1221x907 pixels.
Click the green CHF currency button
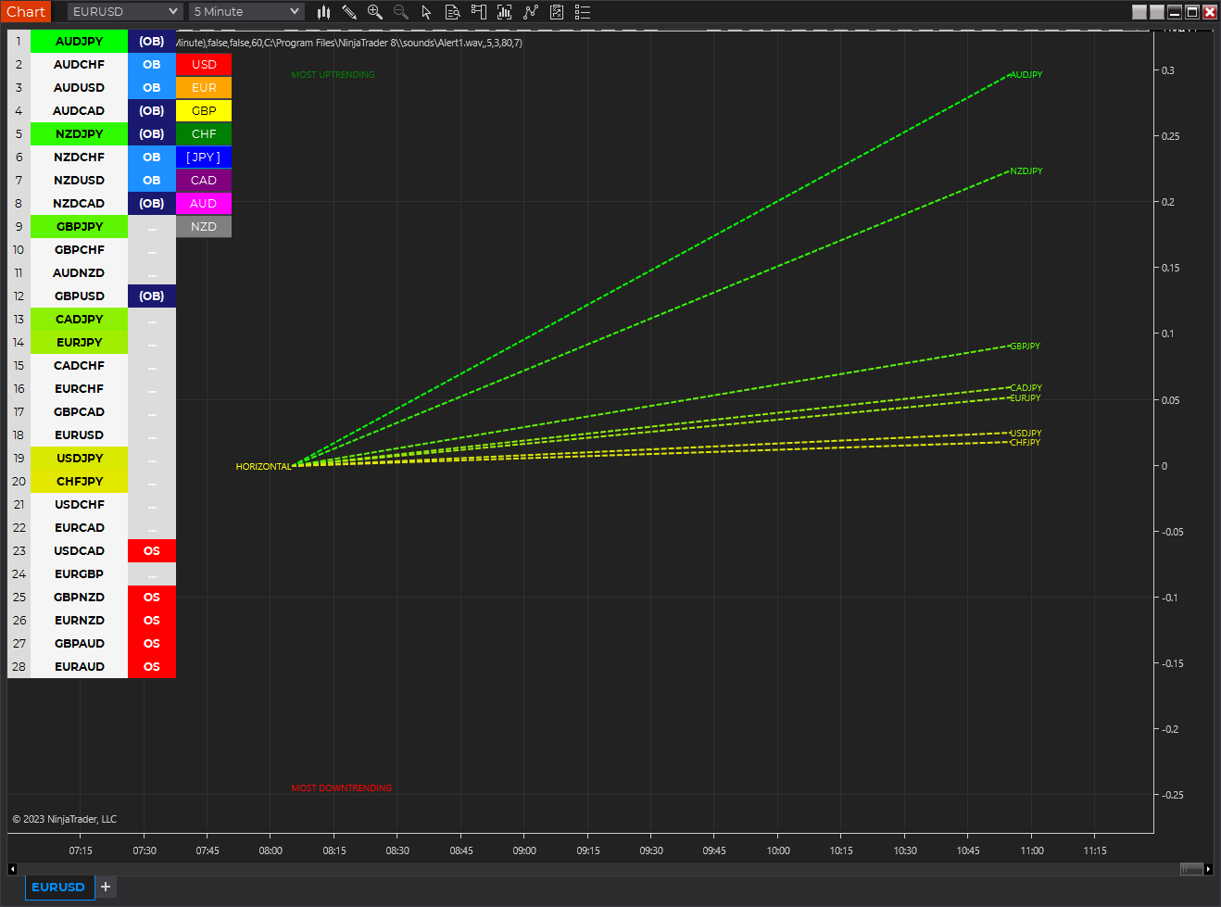coord(204,133)
